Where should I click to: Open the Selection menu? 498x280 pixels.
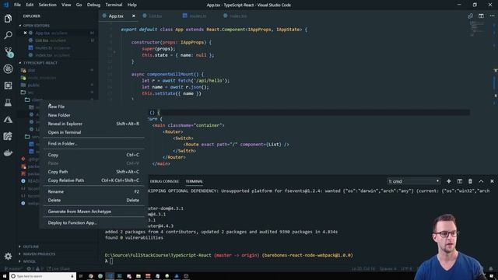pos(47,5)
